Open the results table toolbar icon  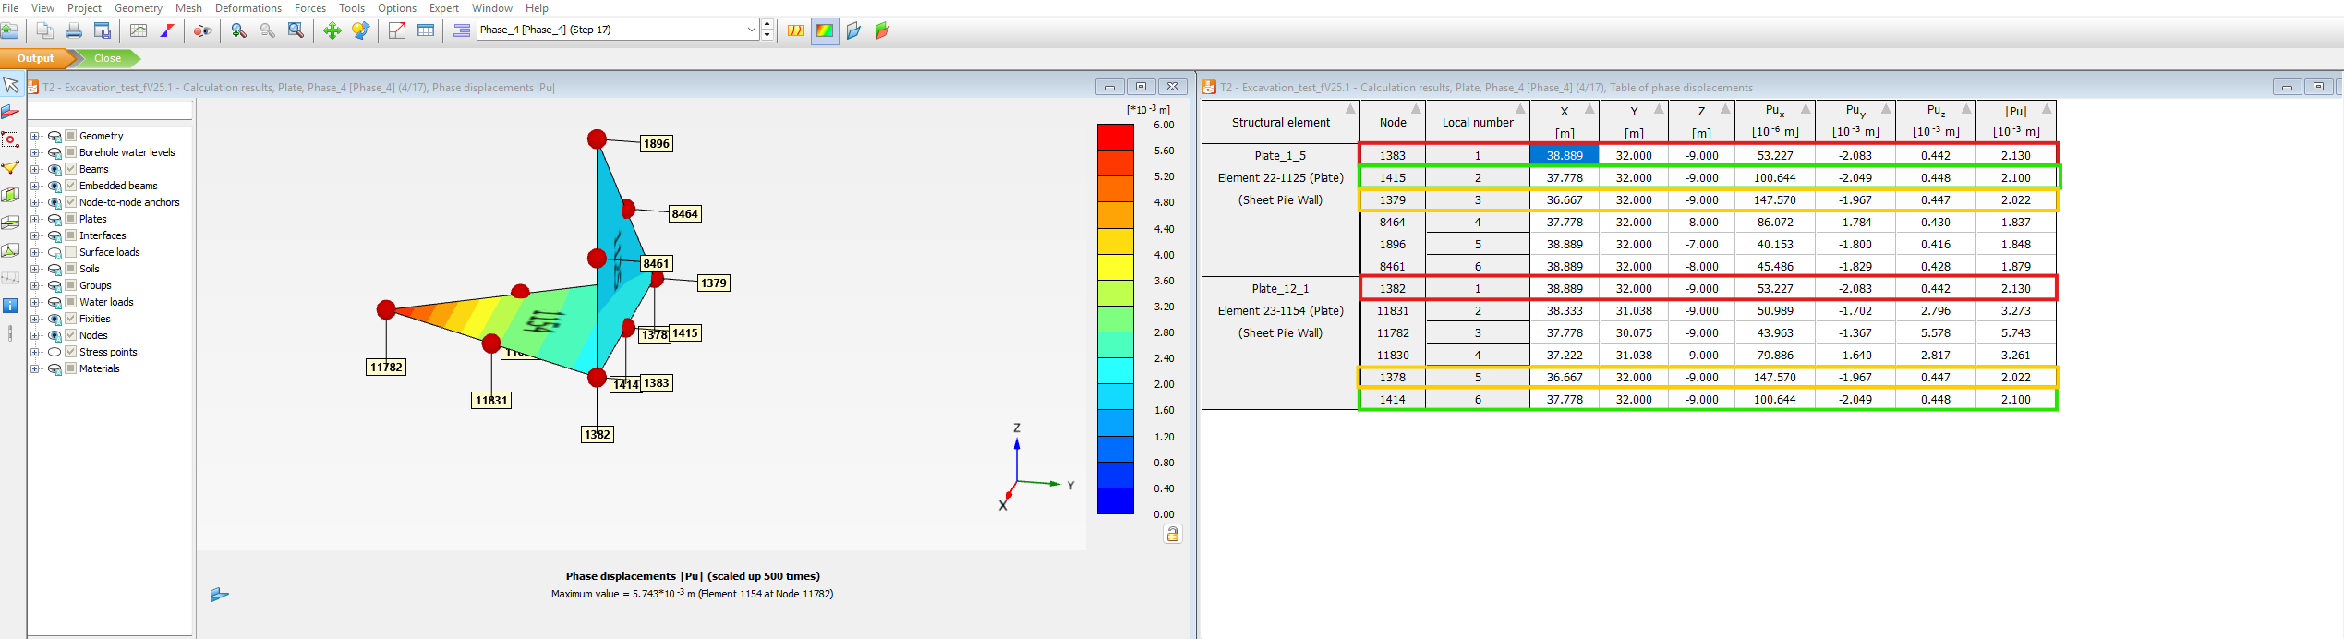(x=426, y=30)
